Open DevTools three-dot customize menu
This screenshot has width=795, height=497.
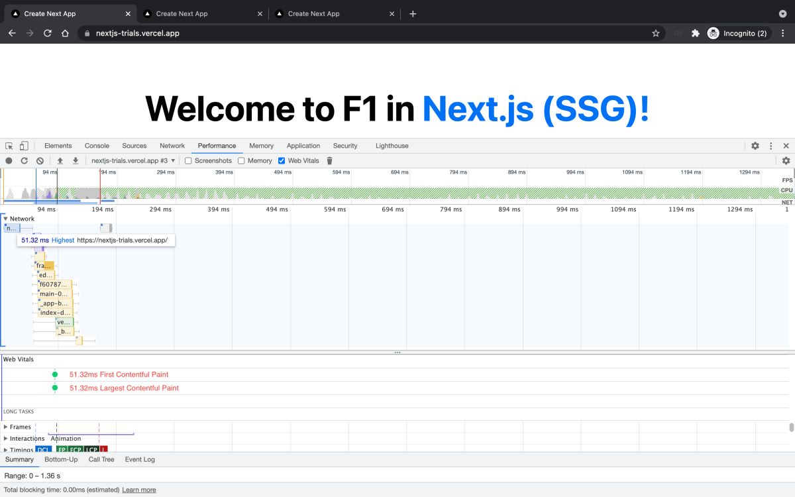click(x=771, y=146)
